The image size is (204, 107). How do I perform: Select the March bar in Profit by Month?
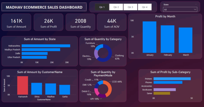click(x=186, y=40)
